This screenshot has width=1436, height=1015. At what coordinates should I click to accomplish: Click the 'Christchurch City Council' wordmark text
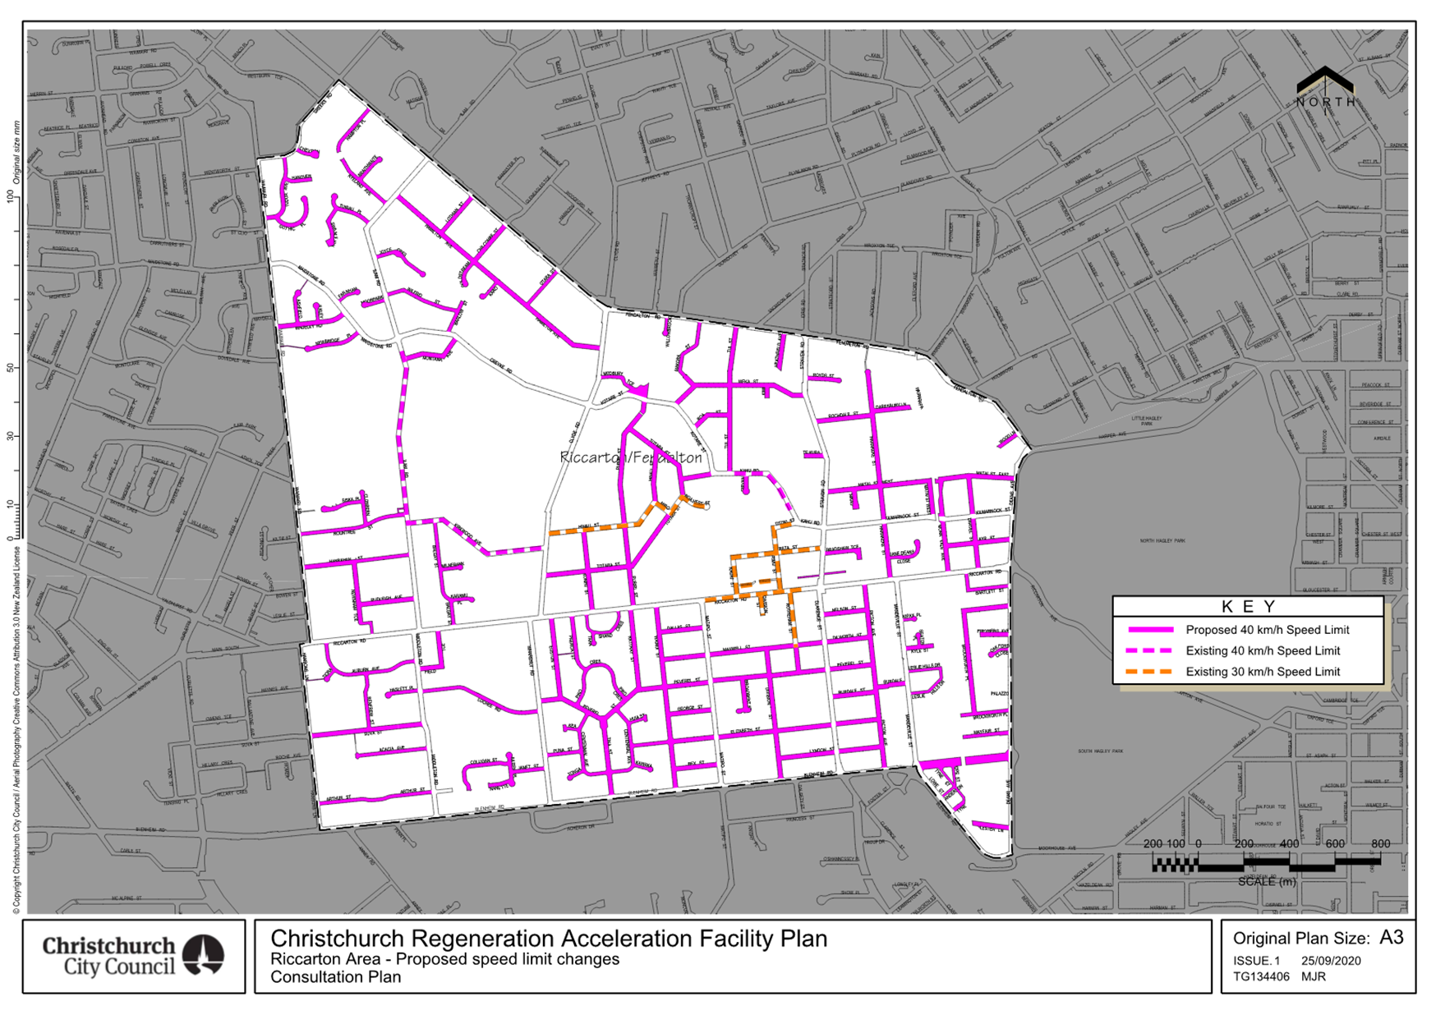point(109,956)
